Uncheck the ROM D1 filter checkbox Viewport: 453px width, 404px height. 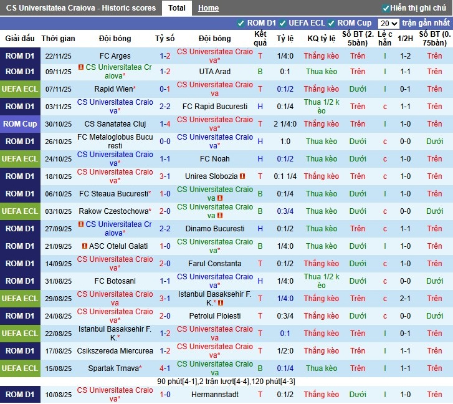click(241, 23)
